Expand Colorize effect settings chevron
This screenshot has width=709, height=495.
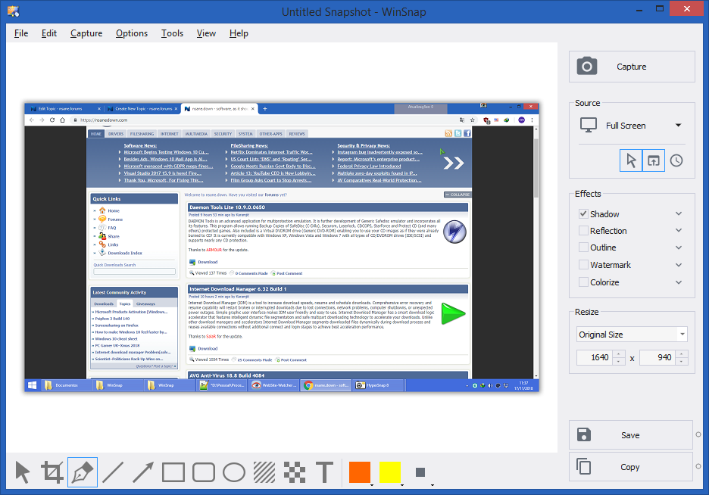[x=679, y=282]
